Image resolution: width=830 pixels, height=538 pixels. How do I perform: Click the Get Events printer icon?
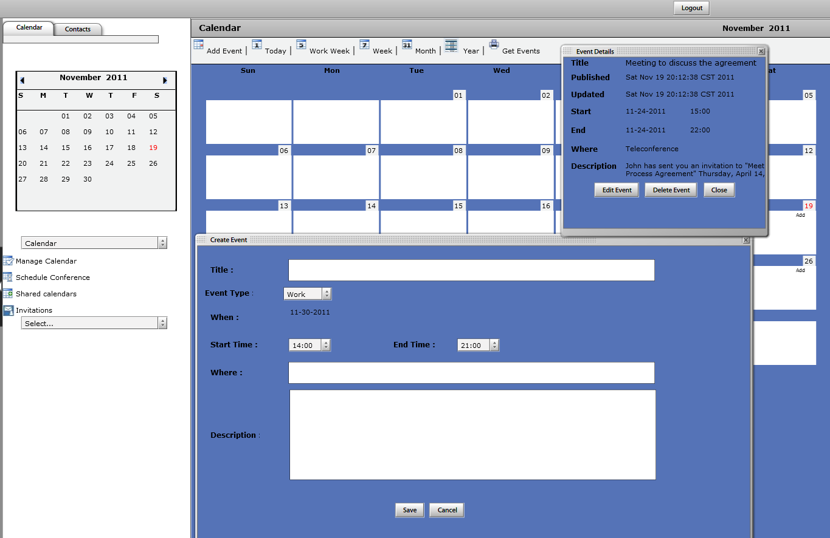pyautogui.click(x=494, y=44)
